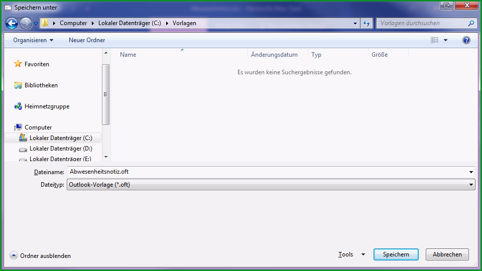This screenshot has width=482, height=271.
Task: Select Lokaler Datenträger (C:) in breadcrumb
Action: coord(130,23)
